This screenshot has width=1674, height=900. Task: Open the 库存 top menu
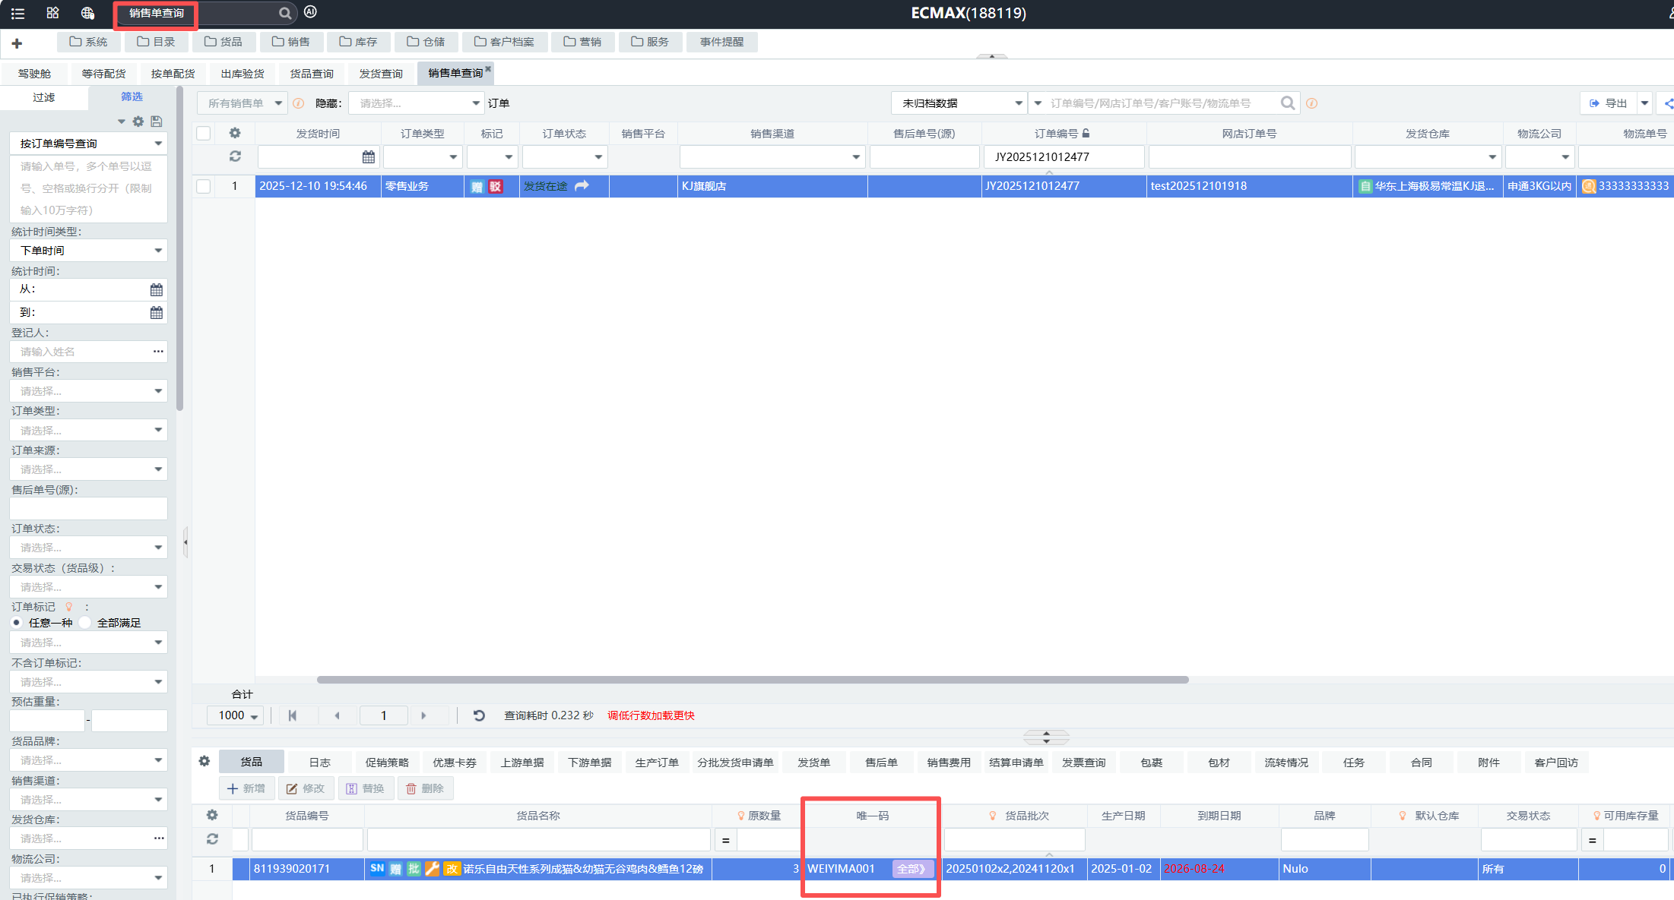coord(359,42)
